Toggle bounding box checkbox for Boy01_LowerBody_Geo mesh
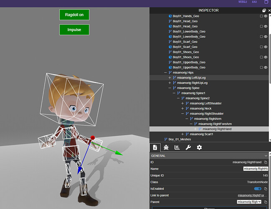This screenshot has height=209, width=271. [261, 36]
